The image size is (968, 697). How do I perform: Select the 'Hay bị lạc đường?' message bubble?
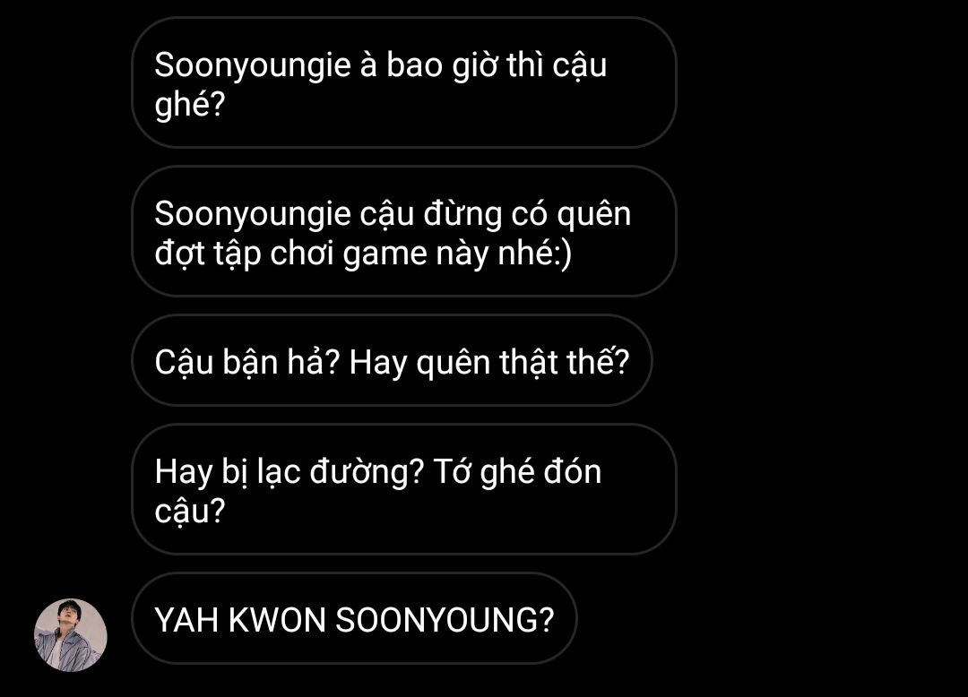click(x=404, y=490)
